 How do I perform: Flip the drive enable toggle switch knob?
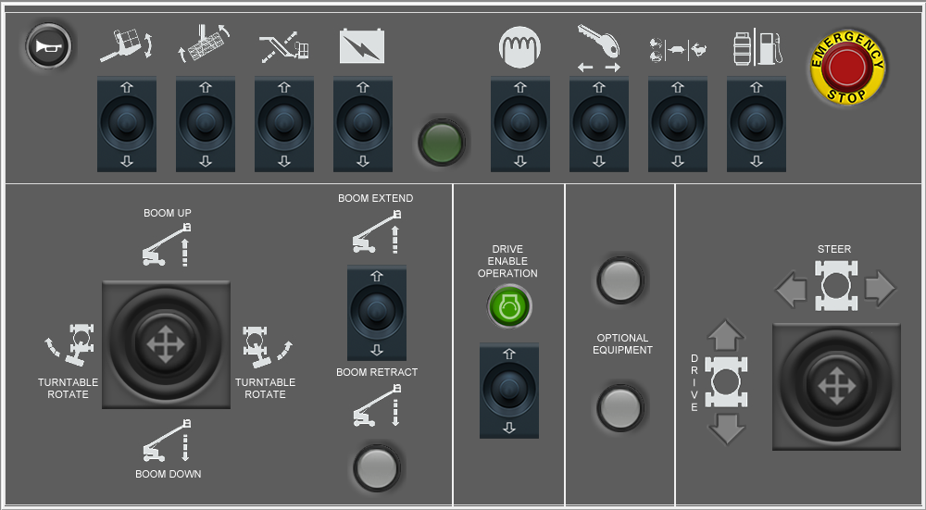(x=509, y=391)
